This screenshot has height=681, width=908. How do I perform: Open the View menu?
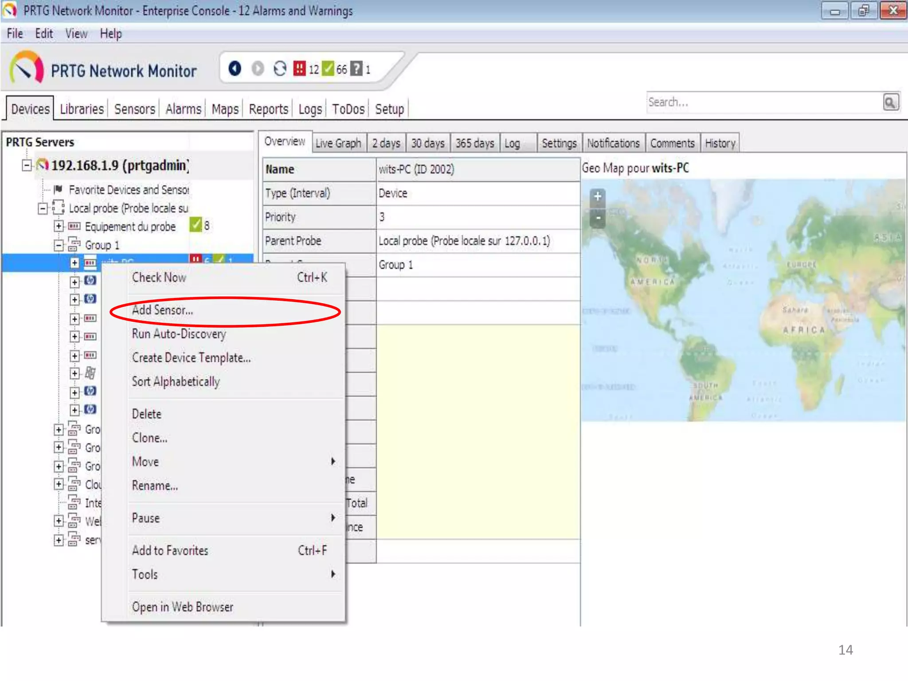click(76, 34)
